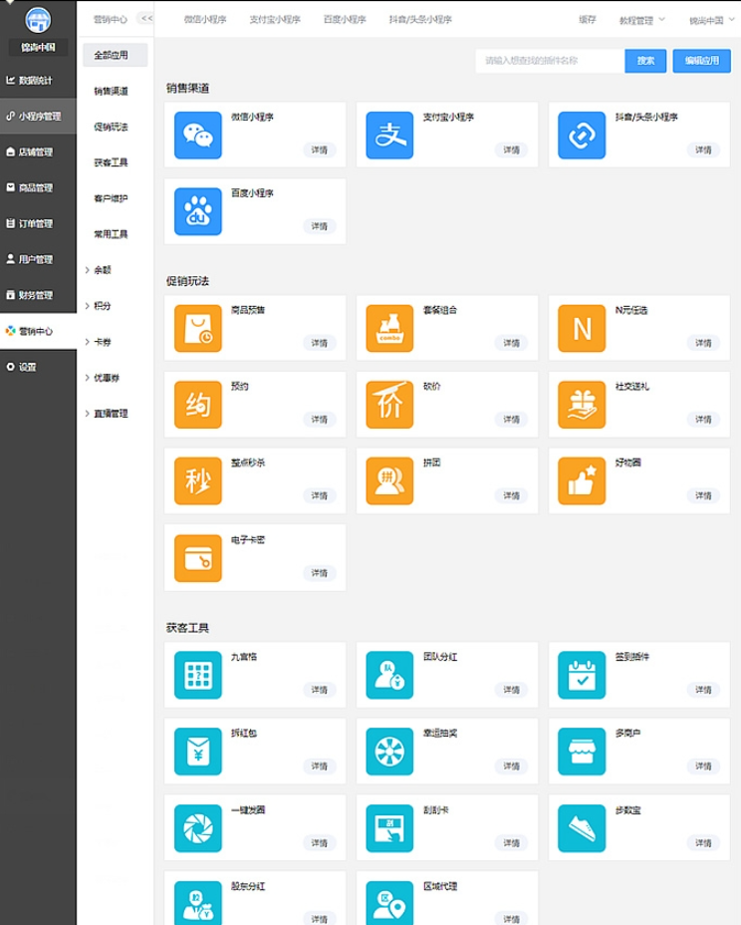The image size is (741, 925).
Task: Open the 步数宝 sneaker icon
Action: point(582,828)
